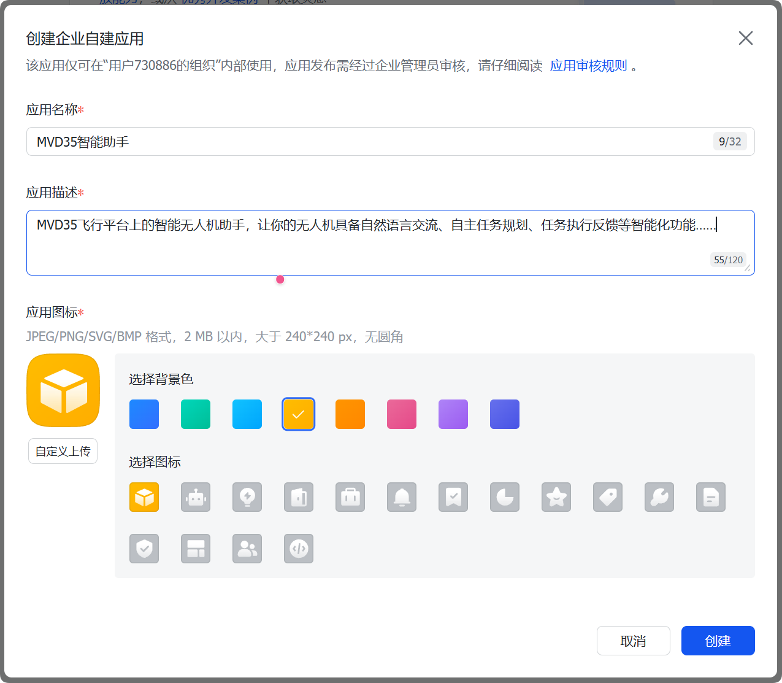Choose the sky blue background color
Image resolution: width=782 pixels, height=683 pixels.
247,414
